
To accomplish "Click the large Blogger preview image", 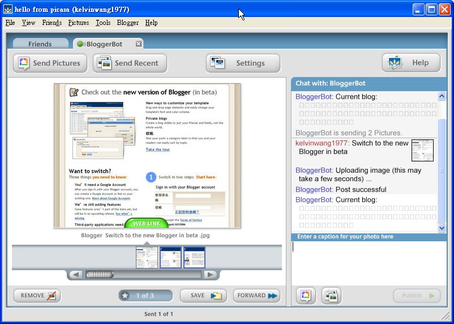I will coord(147,155).
